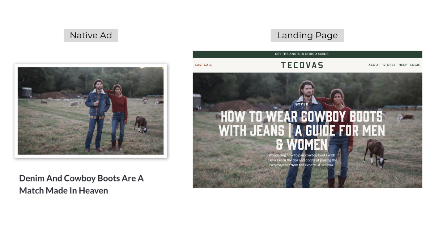Visit the STORES page from the navigation
The width and height of the screenshot is (434, 227).
pos(389,65)
